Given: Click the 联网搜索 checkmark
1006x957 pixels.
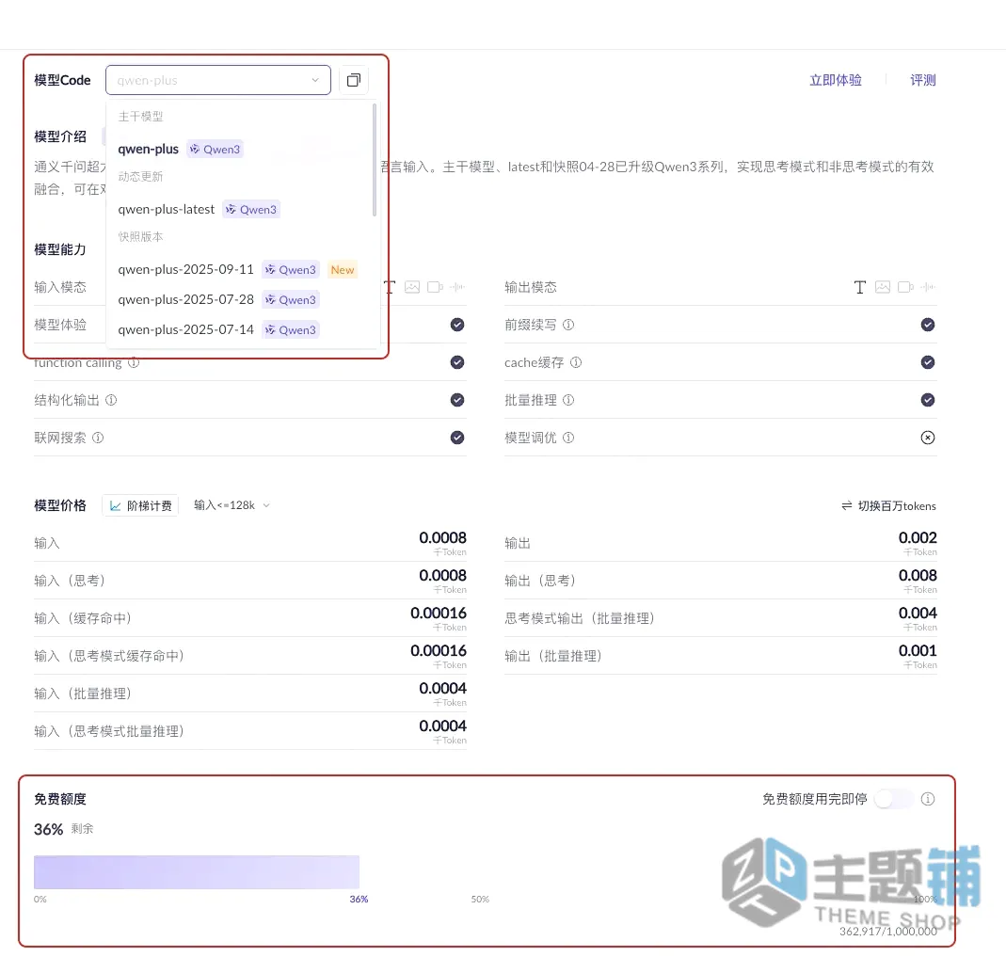Looking at the screenshot, I should tap(457, 438).
